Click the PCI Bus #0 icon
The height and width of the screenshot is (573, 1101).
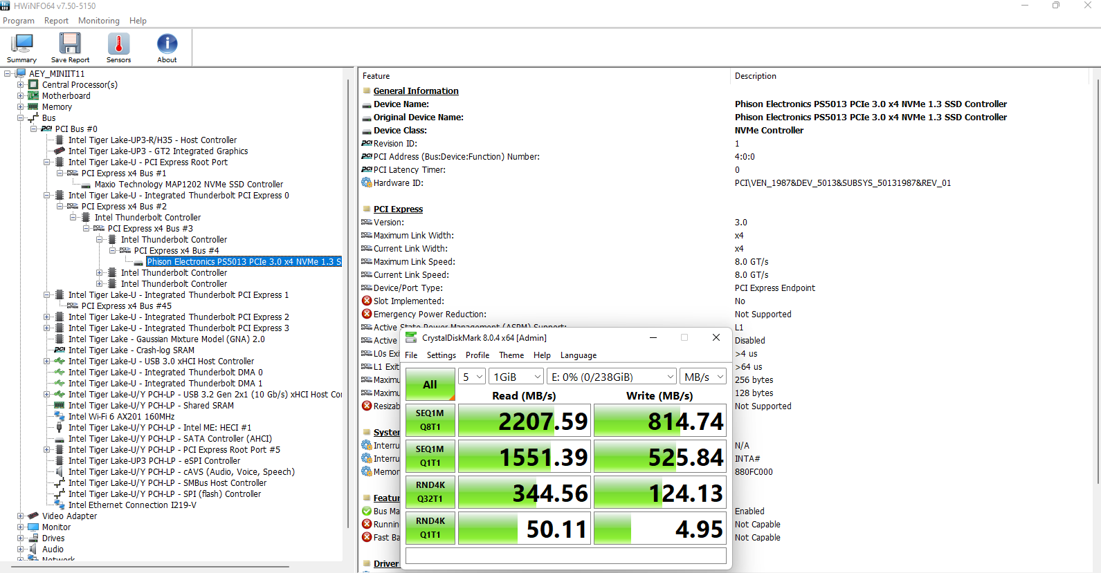(46, 129)
